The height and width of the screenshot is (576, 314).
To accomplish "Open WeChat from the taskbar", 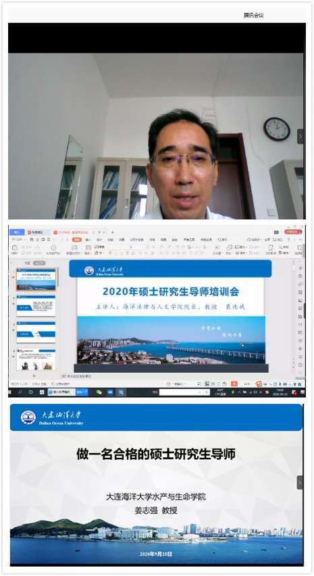I will [x=99, y=392].
